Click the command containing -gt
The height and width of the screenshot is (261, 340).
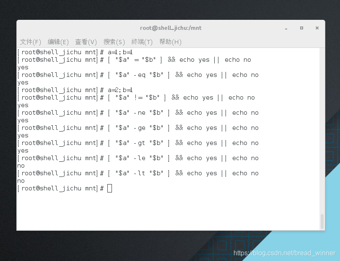[x=183, y=143]
